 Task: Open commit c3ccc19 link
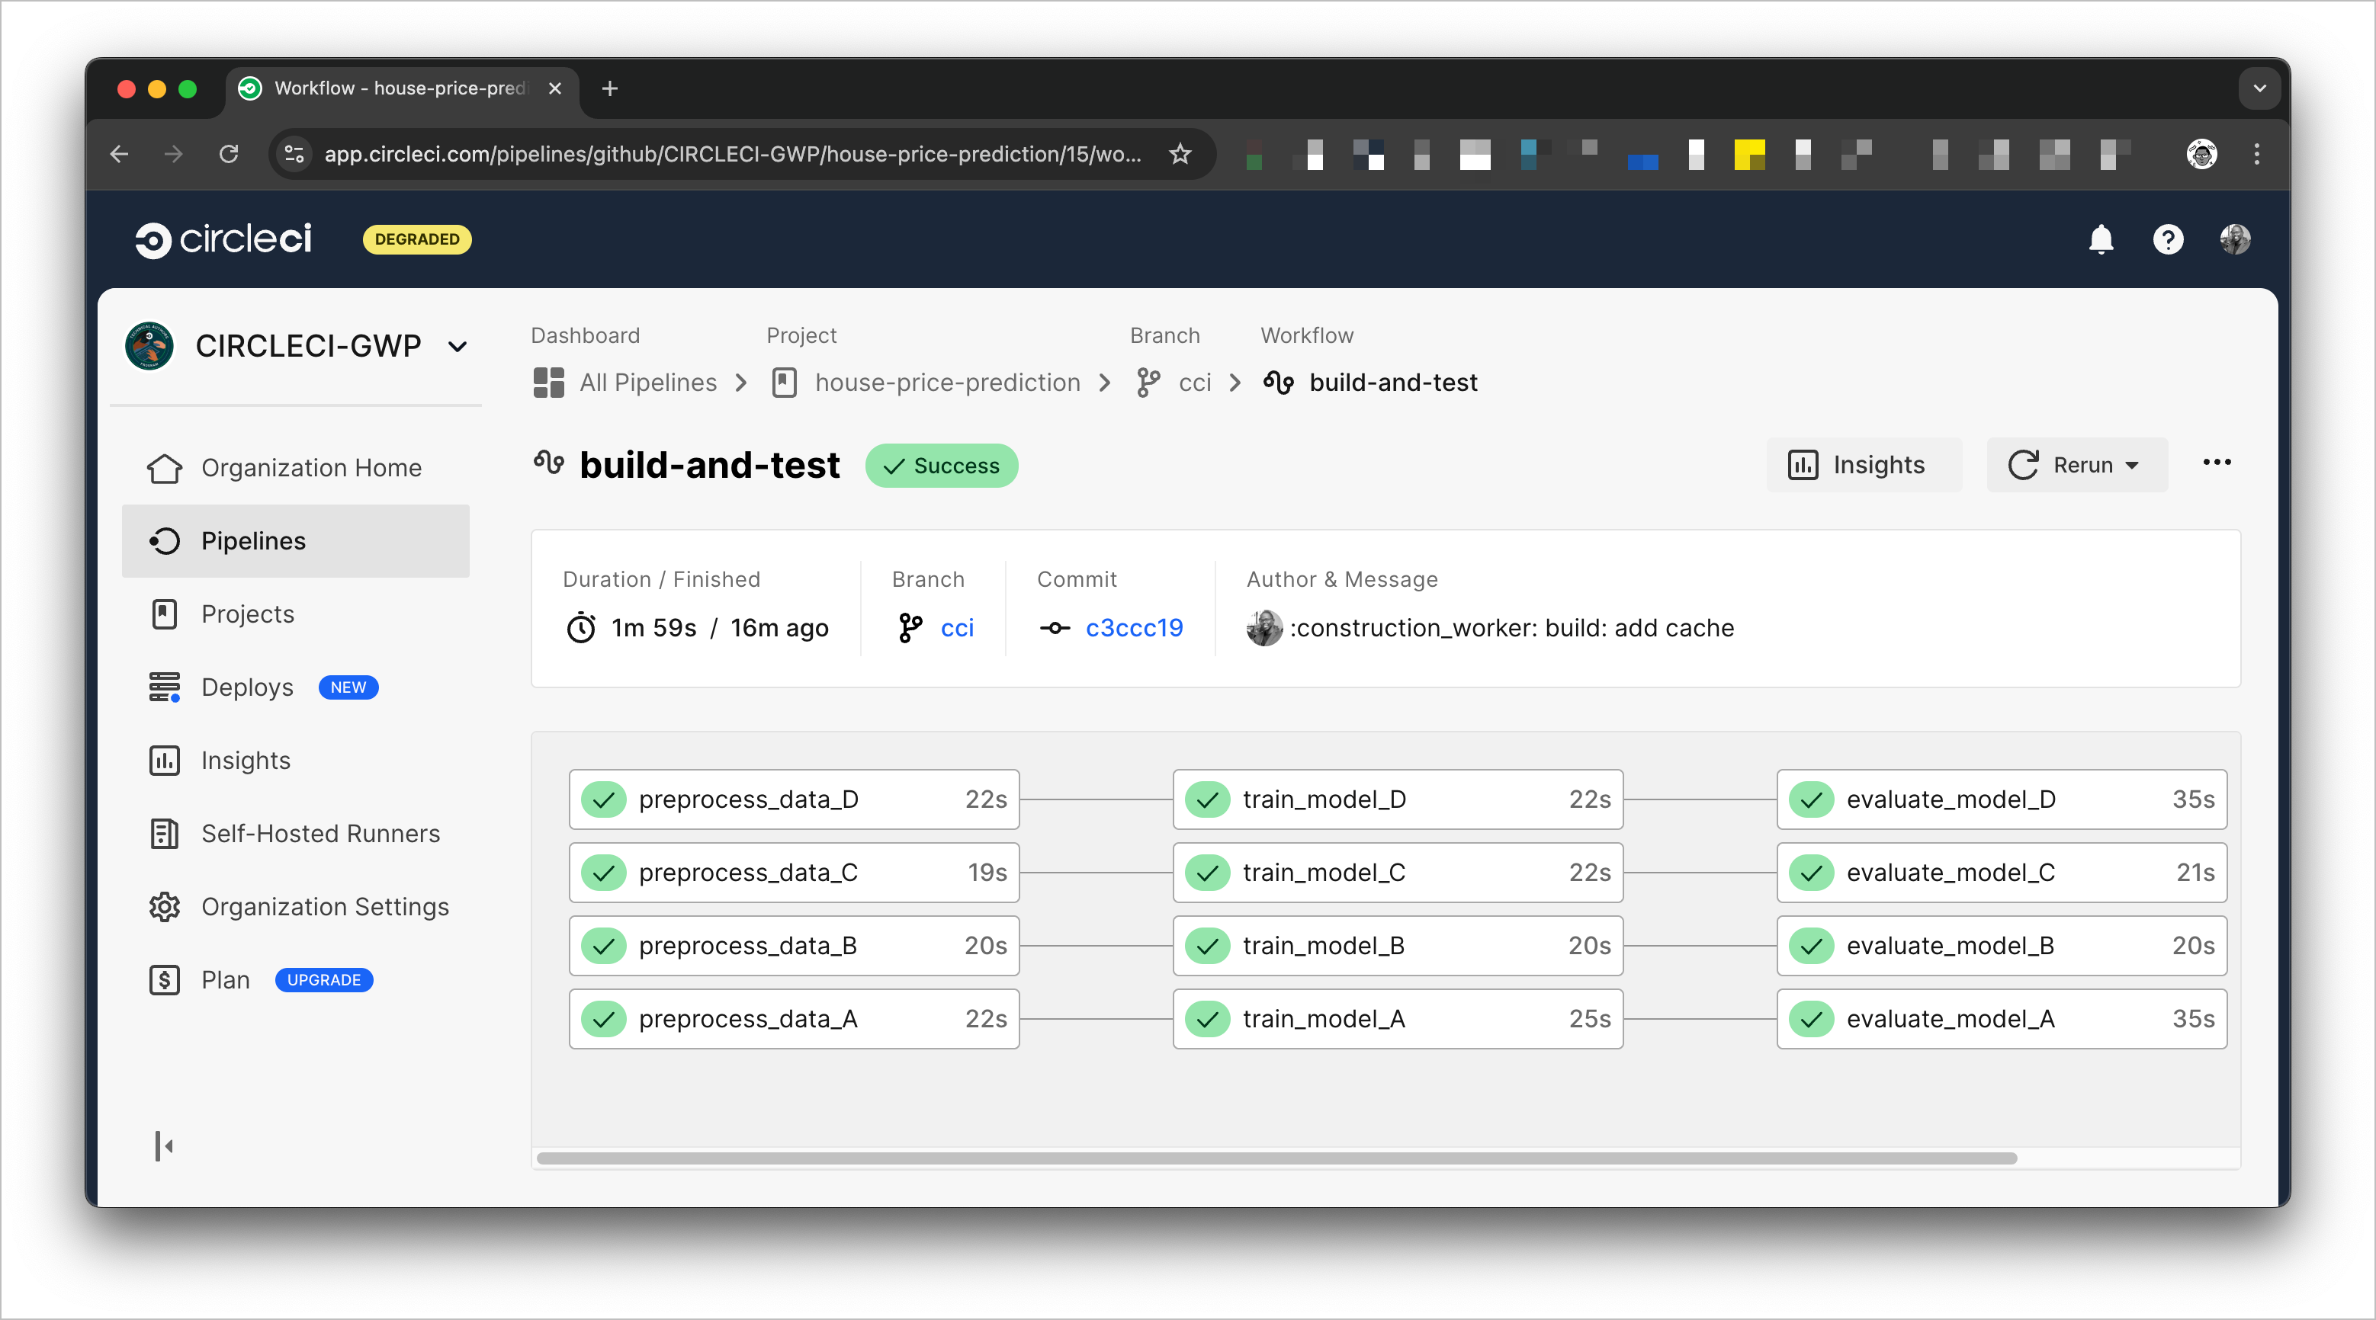tap(1134, 628)
